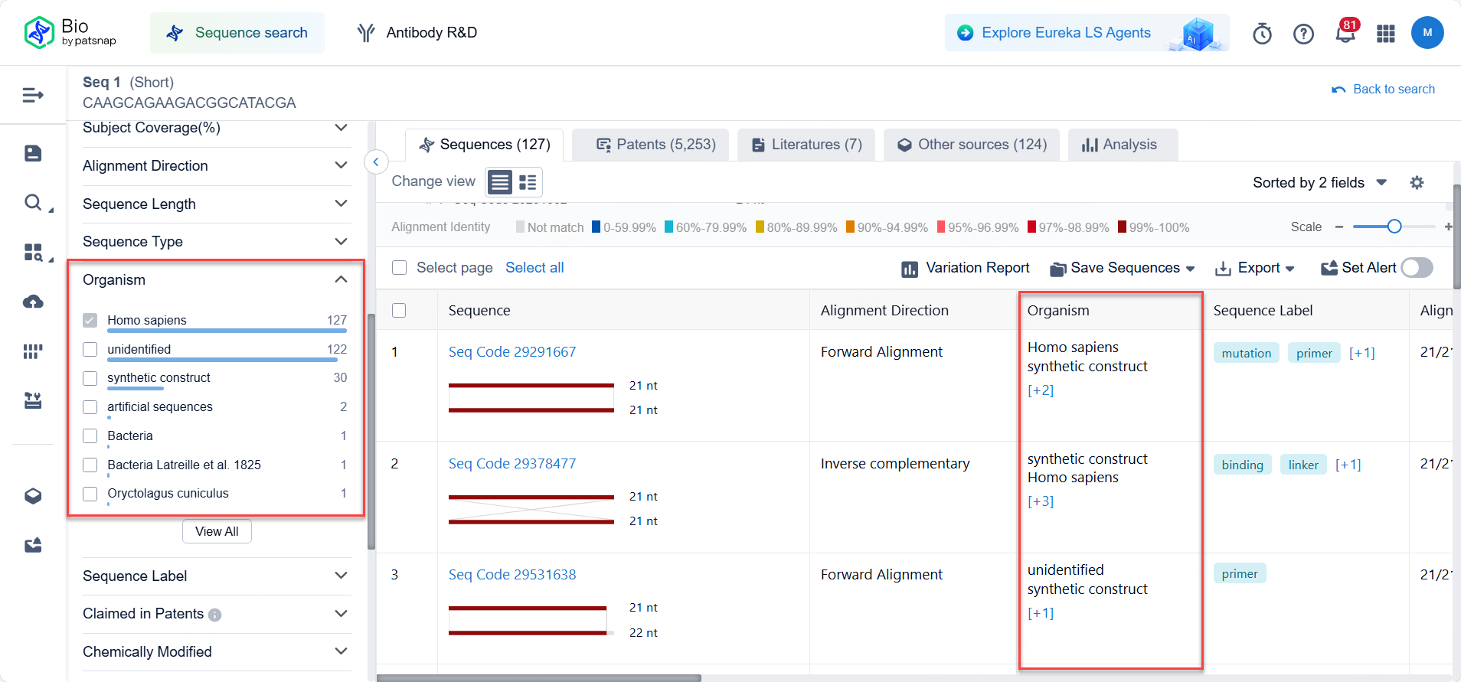Click the View All organisms button
1461x682 pixels.
click(217, 531)
